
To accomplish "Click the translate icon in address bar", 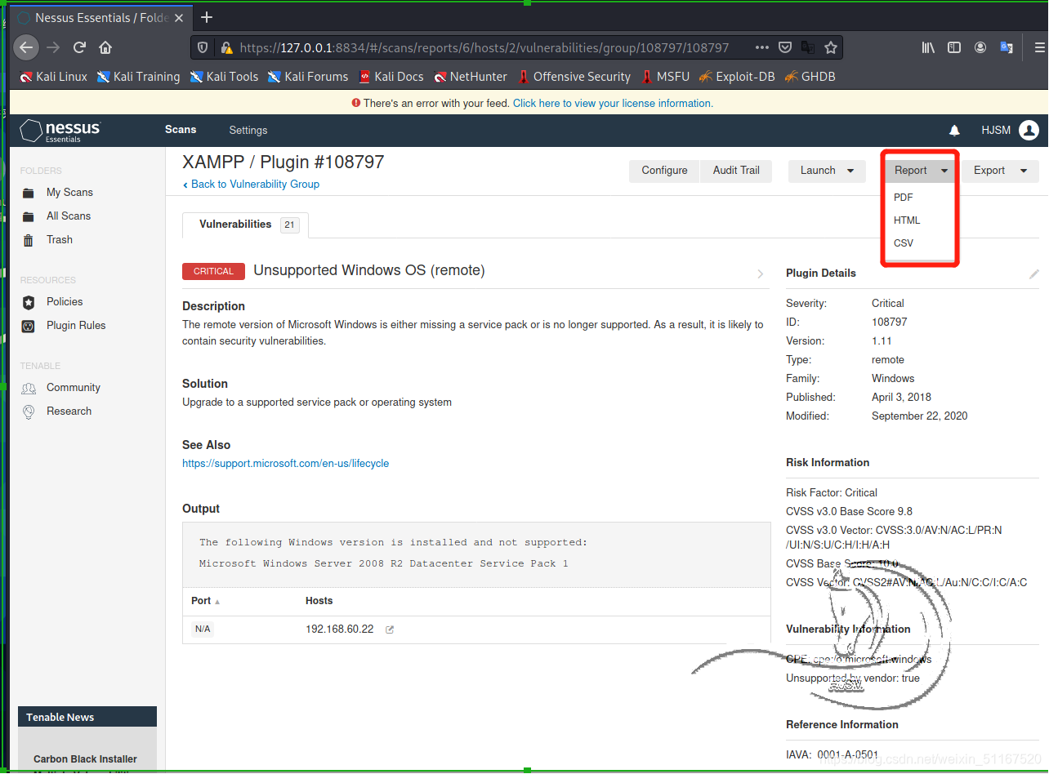I will coord(807,47).
